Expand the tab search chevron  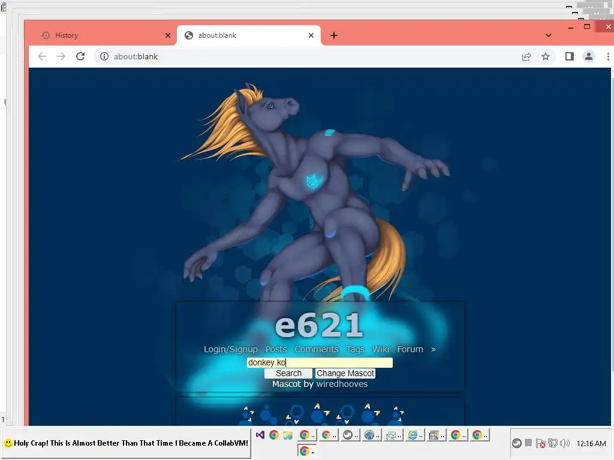pyautogui.click(x=549, y=35)
